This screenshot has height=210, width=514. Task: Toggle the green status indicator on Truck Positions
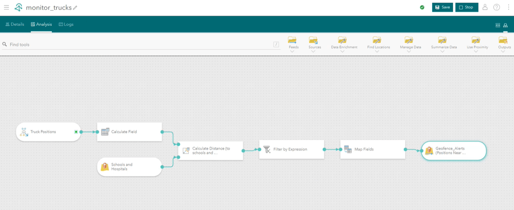[75, 132]
